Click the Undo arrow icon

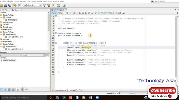click(x=15, y=5)
